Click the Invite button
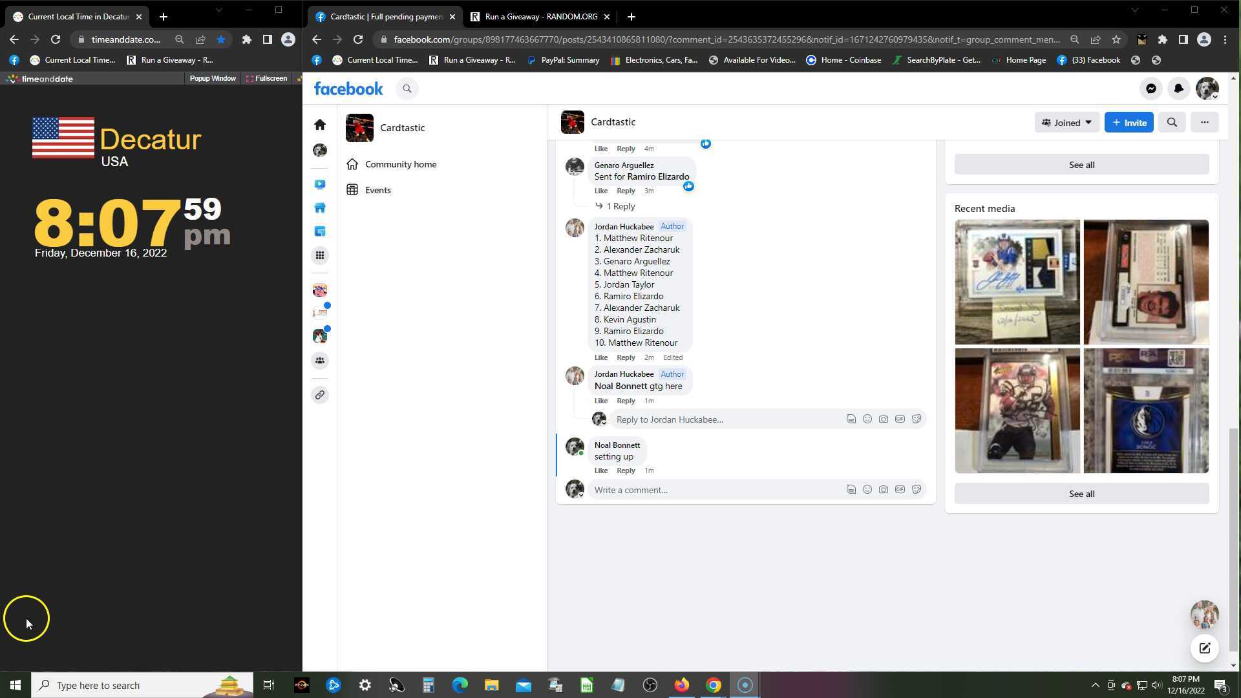This screenshot has height=698, width=1241. coord(1129,123)
